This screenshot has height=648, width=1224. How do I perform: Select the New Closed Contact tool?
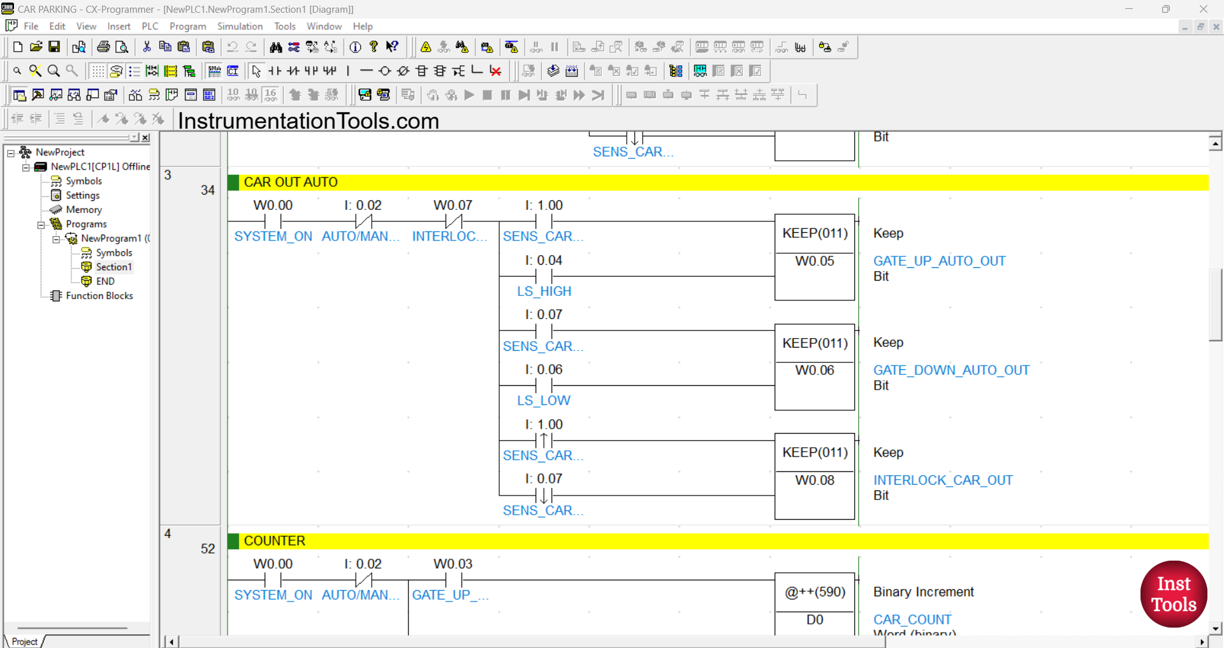pyautogui.click(x=293, y=71)
